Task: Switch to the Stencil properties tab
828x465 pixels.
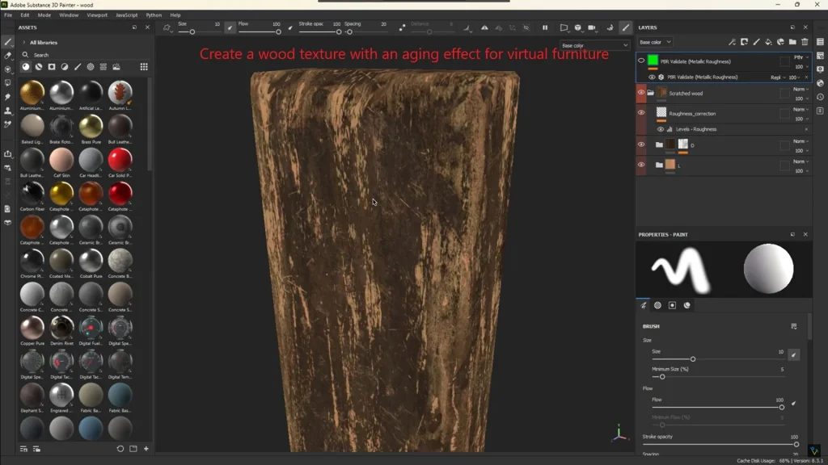Action: coord(672,305)
